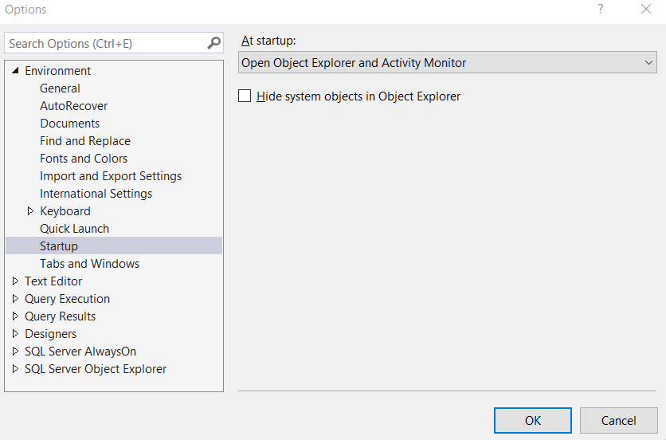The height and width of the screenshot is (440, 666).
Task: Select Import and Export Settings
Action: (111, 176)
